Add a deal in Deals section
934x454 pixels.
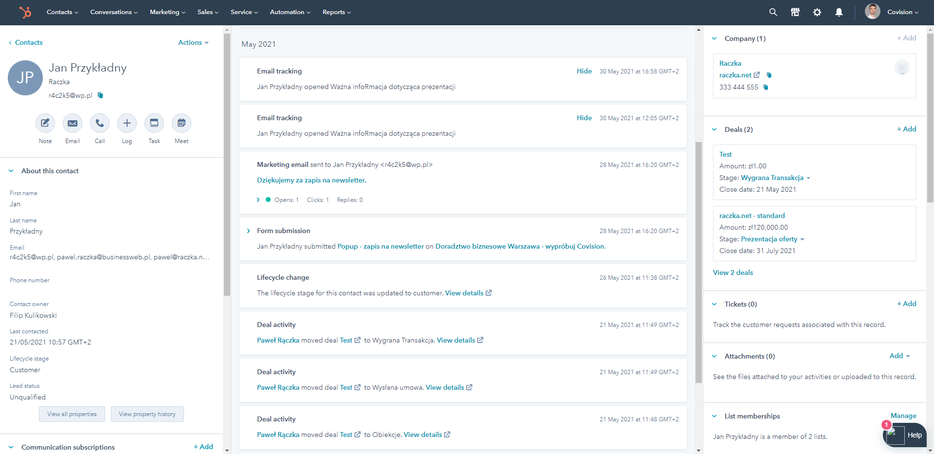(906, 129)
